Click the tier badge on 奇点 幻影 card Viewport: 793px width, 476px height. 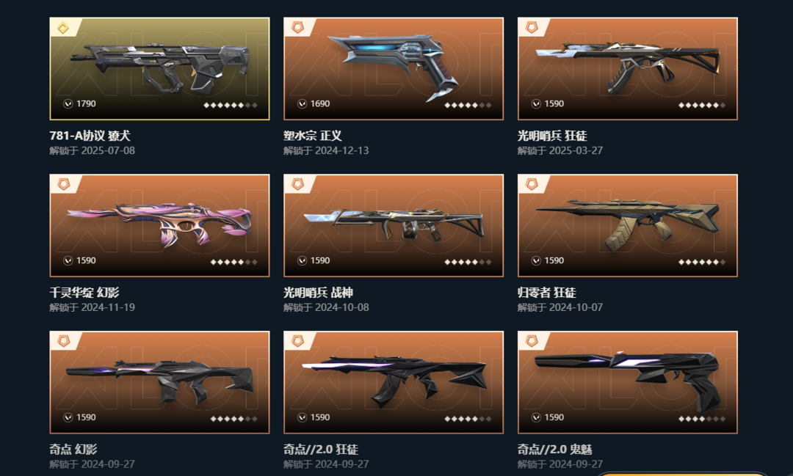pyautogui.click(x=63, y=341)
